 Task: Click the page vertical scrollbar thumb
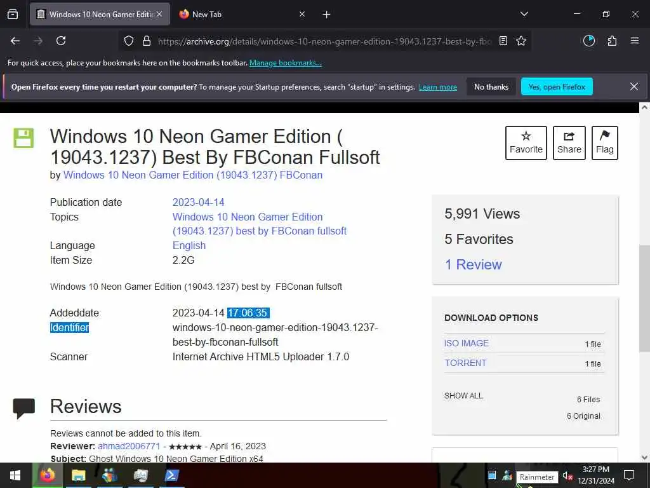click(644, 299)
